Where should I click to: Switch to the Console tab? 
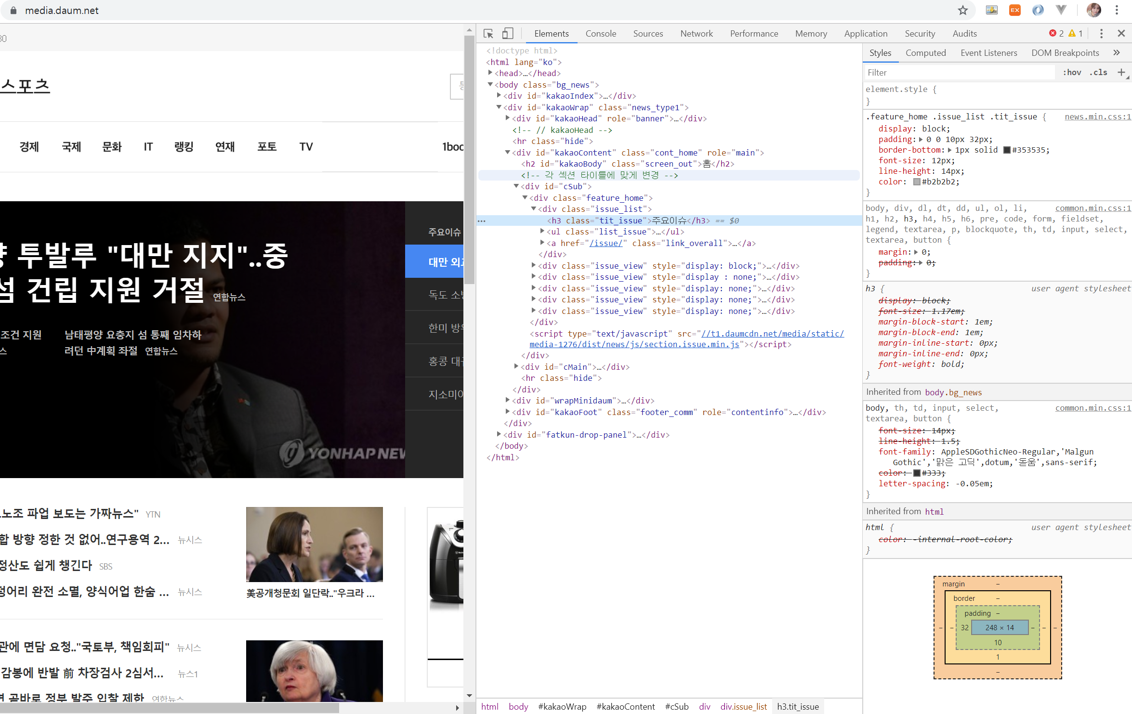[601, 33]
